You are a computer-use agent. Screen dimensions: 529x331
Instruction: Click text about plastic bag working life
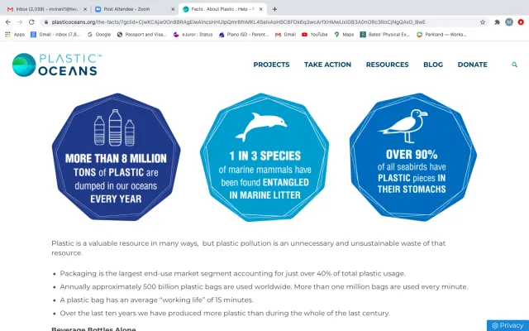156,300
